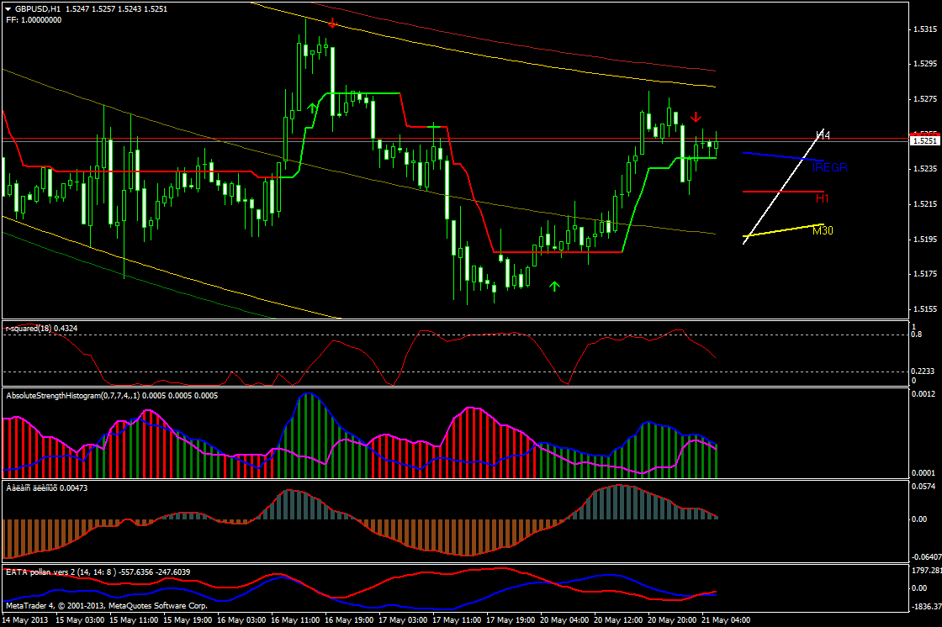Click the FF: 1.00000000 label
The width and height of the screenshot is (942, 627).
pos(34,20)
